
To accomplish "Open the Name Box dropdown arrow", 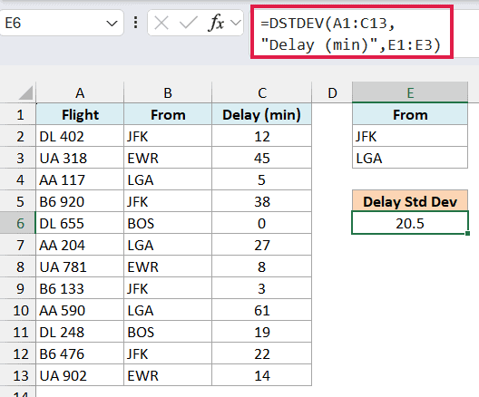I will pos(112,24).
